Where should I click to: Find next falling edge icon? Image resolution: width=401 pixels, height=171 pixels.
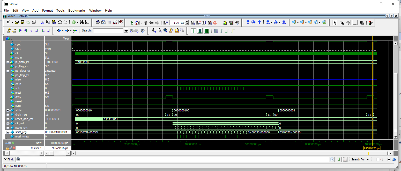tap(37, 30)
